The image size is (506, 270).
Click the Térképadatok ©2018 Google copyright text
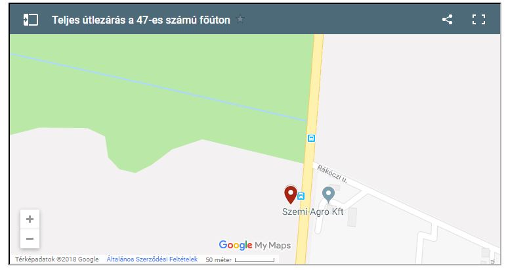(57, 259)
